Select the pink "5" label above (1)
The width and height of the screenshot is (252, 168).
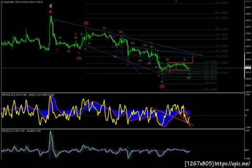(79, 53)
